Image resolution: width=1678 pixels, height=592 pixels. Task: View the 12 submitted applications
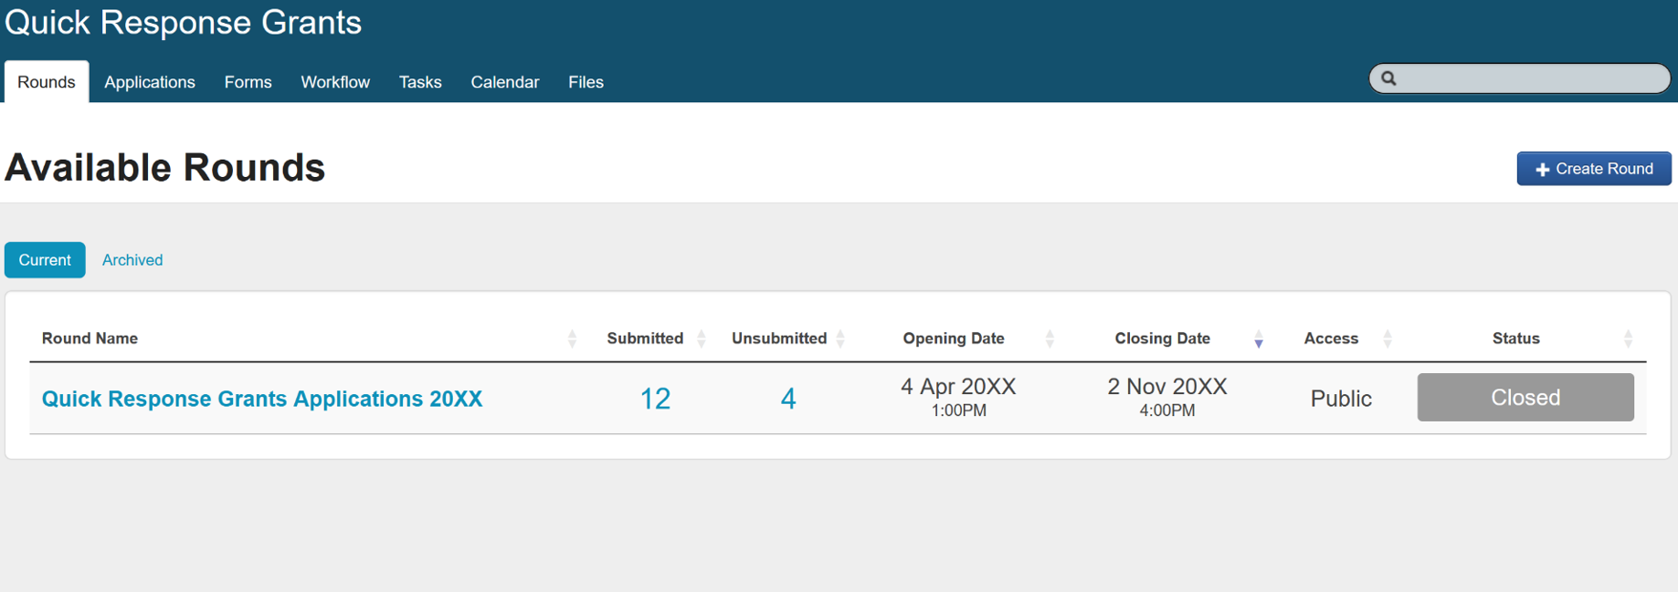[x=655, y=399]
